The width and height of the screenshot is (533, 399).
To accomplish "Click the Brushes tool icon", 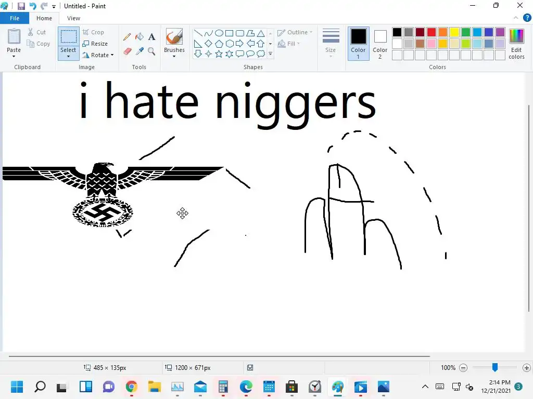I will pos(174,37).
